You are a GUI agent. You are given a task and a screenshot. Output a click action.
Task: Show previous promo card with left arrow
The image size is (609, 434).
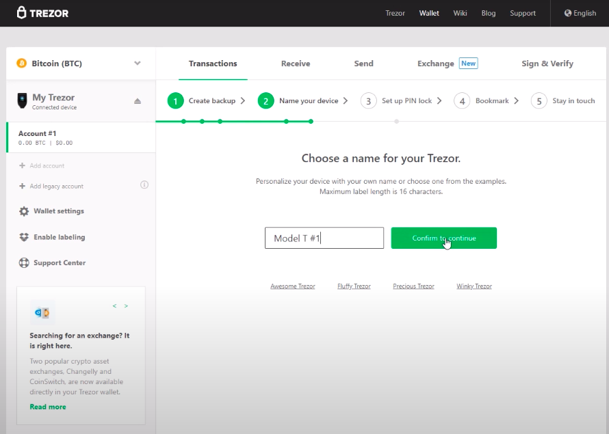pyautogui.click(x=114, y=306)
